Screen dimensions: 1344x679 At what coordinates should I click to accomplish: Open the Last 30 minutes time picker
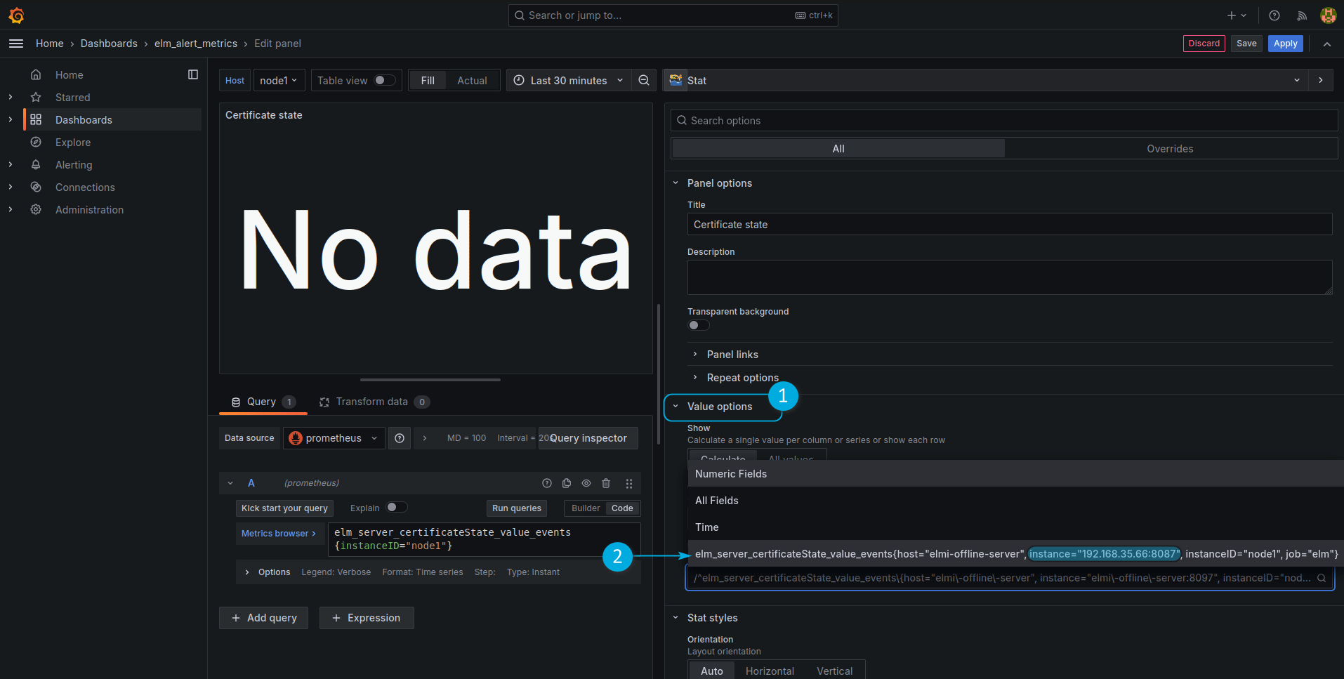tap(568, 81)
